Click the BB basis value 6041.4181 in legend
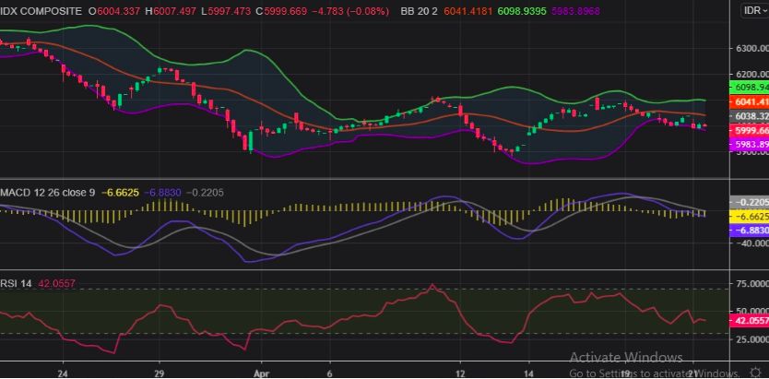The width and height of the screenshot is (769, 379). [467, 11]
